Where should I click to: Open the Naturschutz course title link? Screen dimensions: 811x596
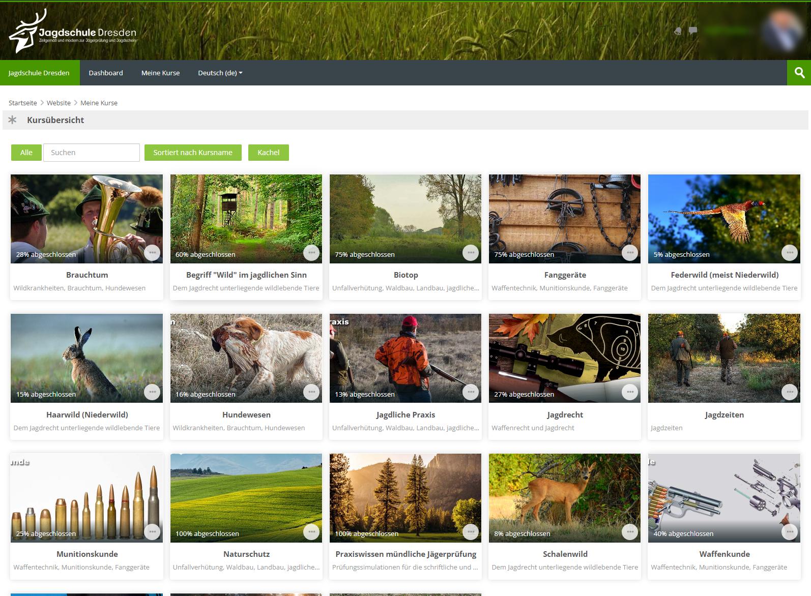[x=246, y=554]
